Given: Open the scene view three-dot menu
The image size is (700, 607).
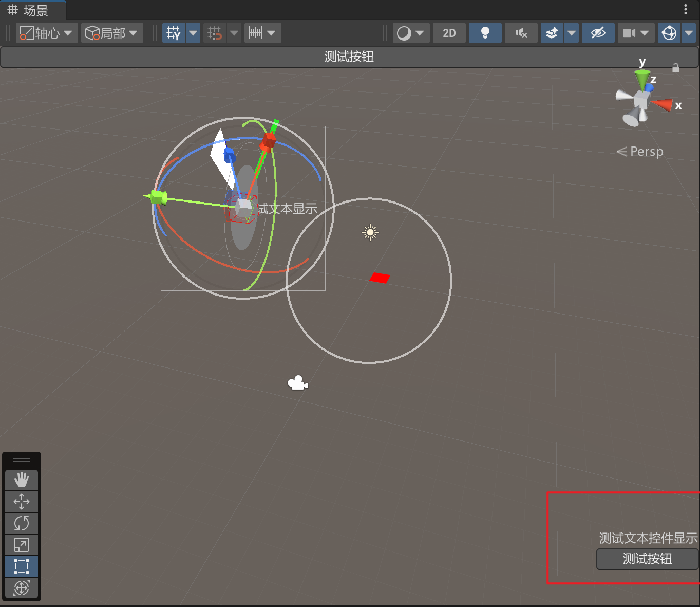Looking at the screenshot, I should coord(685,9).
